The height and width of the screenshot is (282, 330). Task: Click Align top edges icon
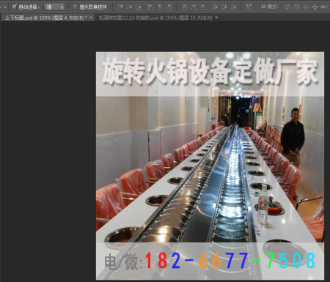[120, 7]
